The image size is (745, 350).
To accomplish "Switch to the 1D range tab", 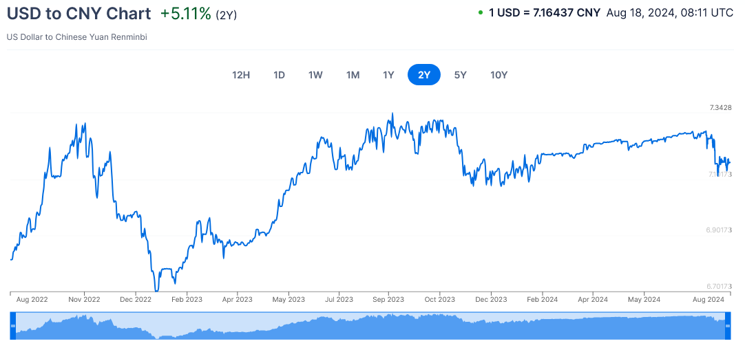I will (279, 75).
